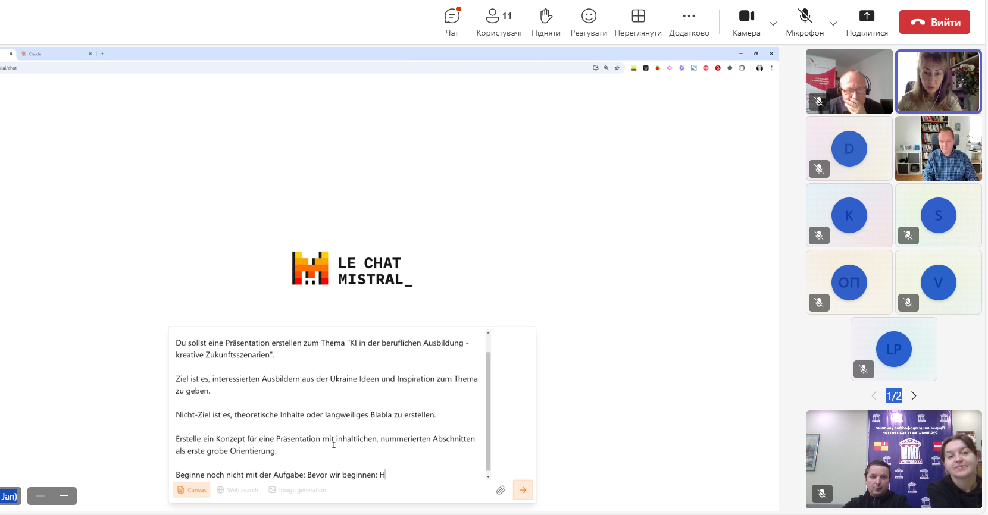988x515 pixels.
Task: Leave the meeting with Вийти
Action: (934, 22)
